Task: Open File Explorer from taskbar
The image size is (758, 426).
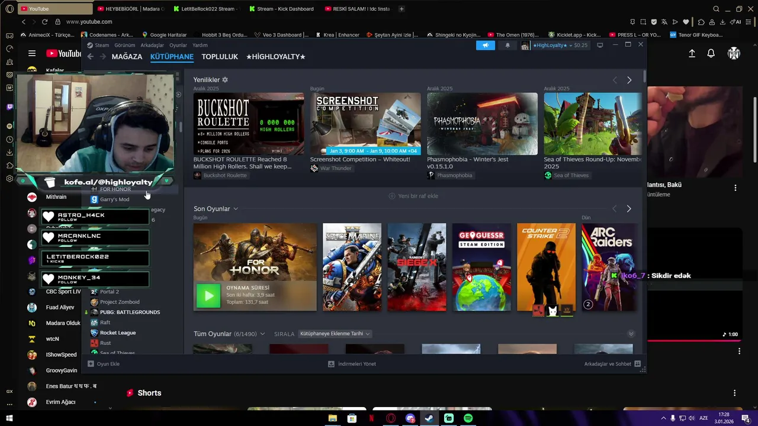Action: click(x=333, y=418)
